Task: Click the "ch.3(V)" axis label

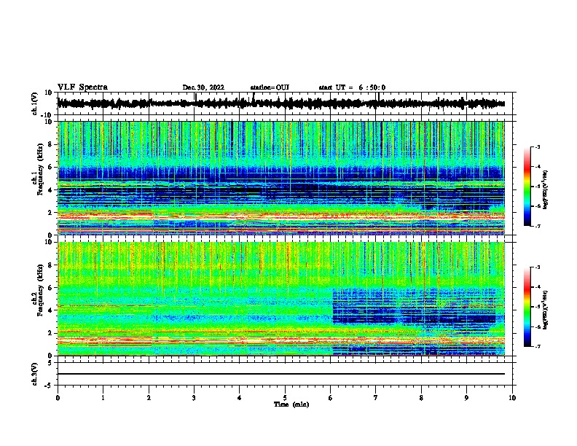Action: (35, 374)
